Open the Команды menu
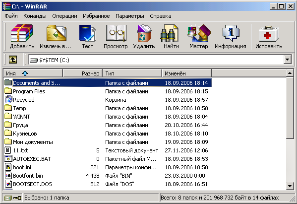297x204 pixels. pyautogui.click(x=35, y=16)
